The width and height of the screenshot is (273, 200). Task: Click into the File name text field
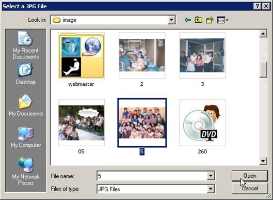click(x=152, y=176)
